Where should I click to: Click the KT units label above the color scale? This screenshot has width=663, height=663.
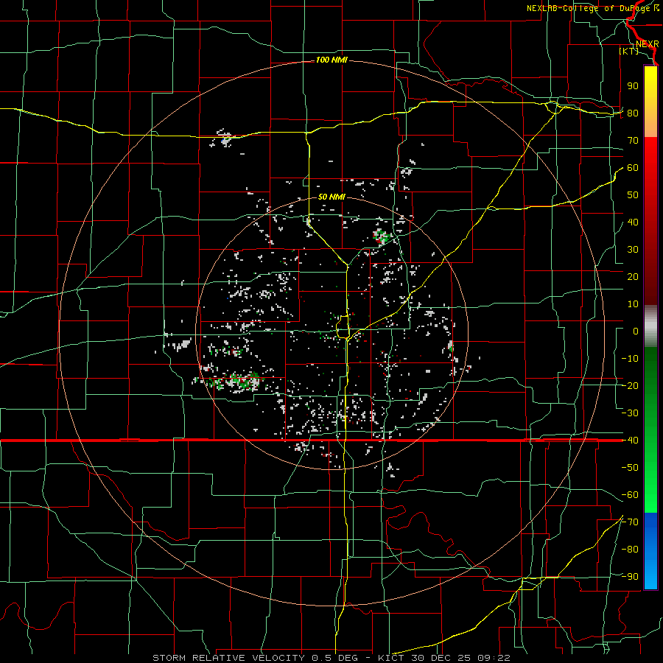(x=629, y=51)
